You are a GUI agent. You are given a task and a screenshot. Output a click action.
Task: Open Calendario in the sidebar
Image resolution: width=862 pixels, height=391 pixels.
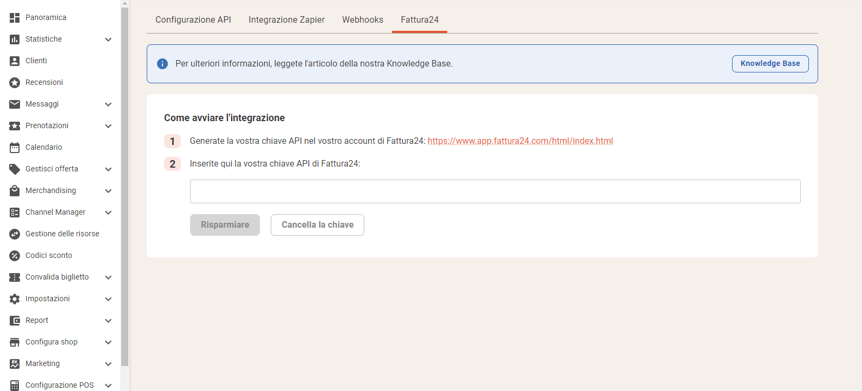44,148
